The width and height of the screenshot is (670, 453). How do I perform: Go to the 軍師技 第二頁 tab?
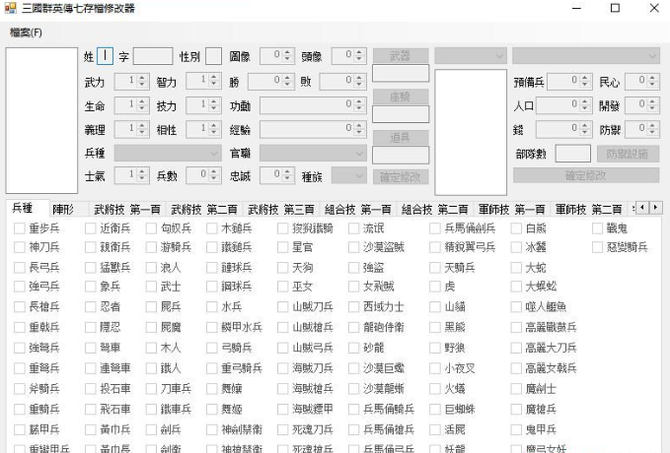[588, 210]
